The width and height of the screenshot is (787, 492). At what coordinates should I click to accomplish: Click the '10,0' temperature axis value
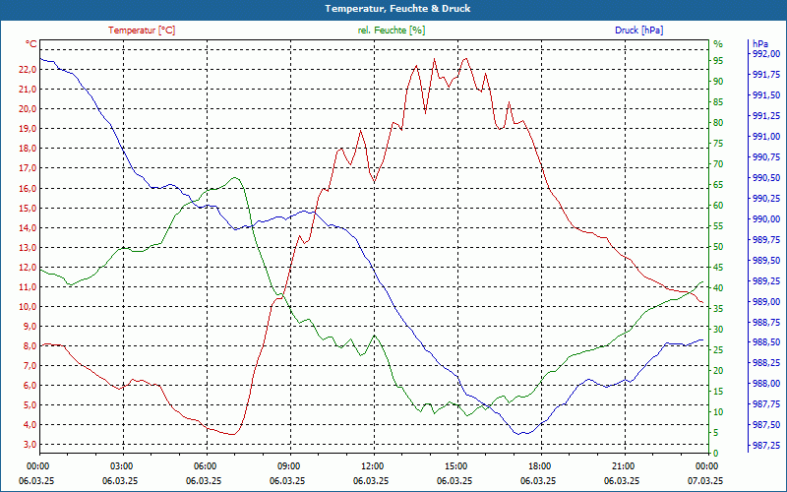[x=28, y=306]
